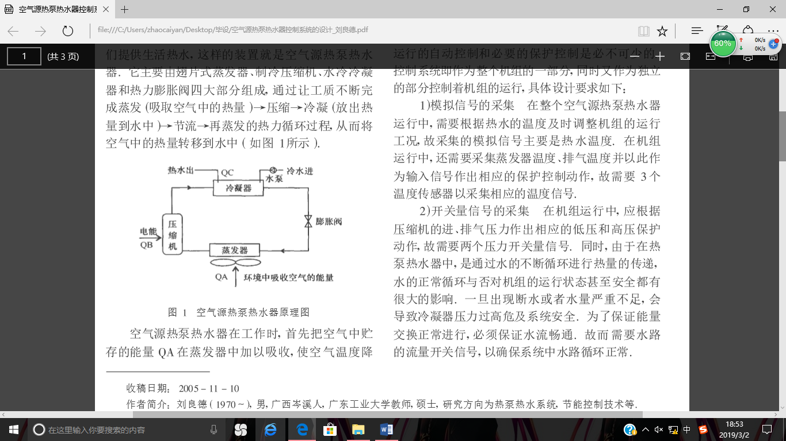786x441 pixels.
Task: Click the blue plus accelerator button
Action: pos(773,44)
